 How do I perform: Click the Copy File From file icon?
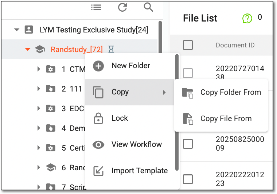click(188, 119)
